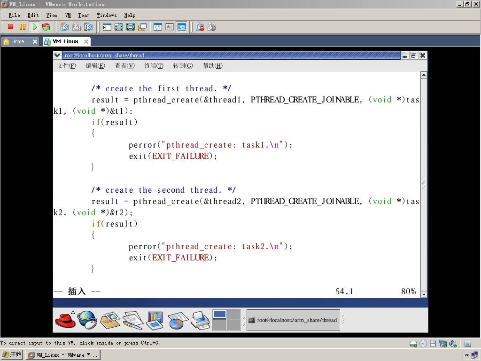Click the terminal scrollbar down arrow

point(424,294)
